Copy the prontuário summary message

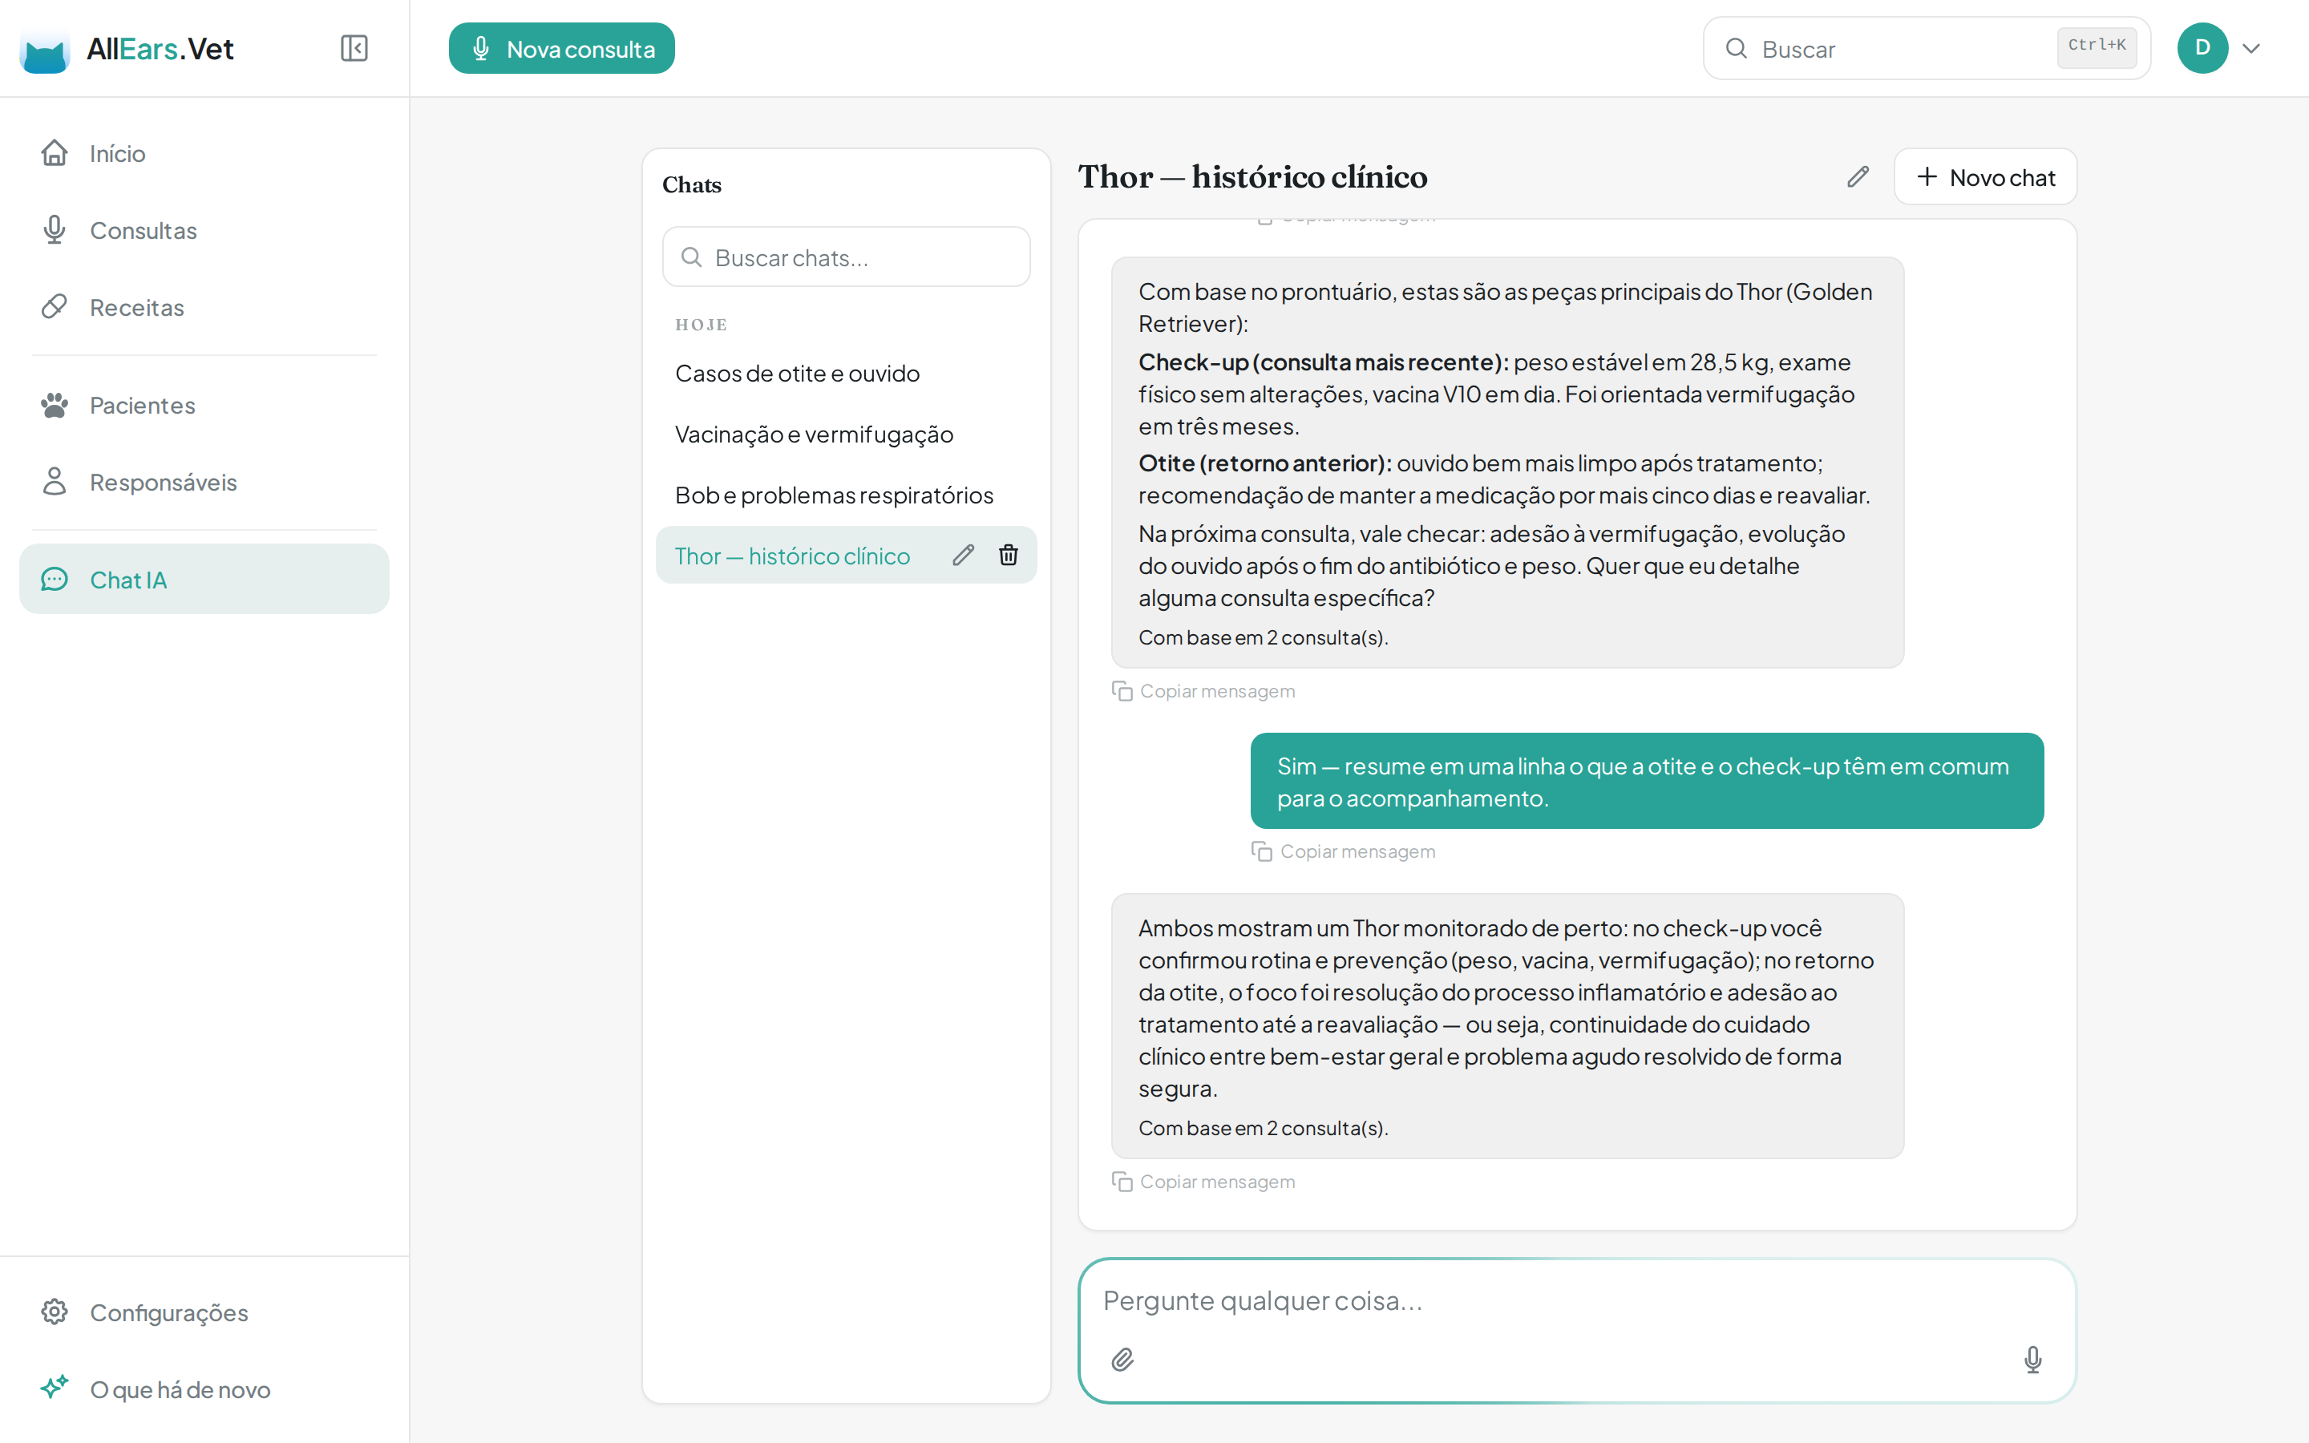pos(1204,691)
